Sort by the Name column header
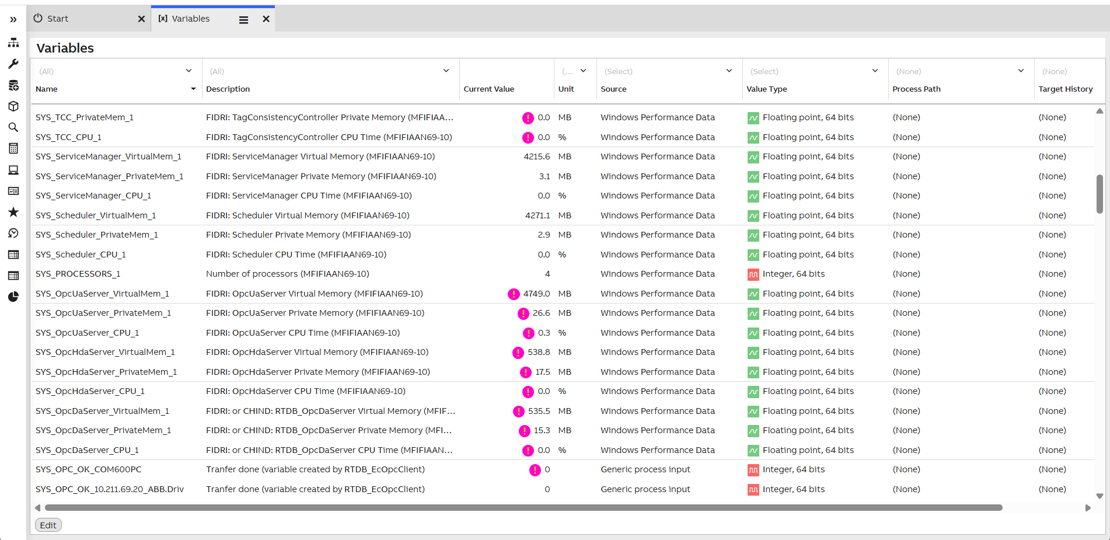This screenshot has width=1110, height=540. tap(47, 89)
